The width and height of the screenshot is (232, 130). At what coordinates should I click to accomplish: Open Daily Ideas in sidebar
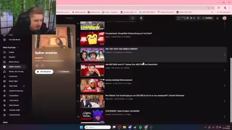13,86
